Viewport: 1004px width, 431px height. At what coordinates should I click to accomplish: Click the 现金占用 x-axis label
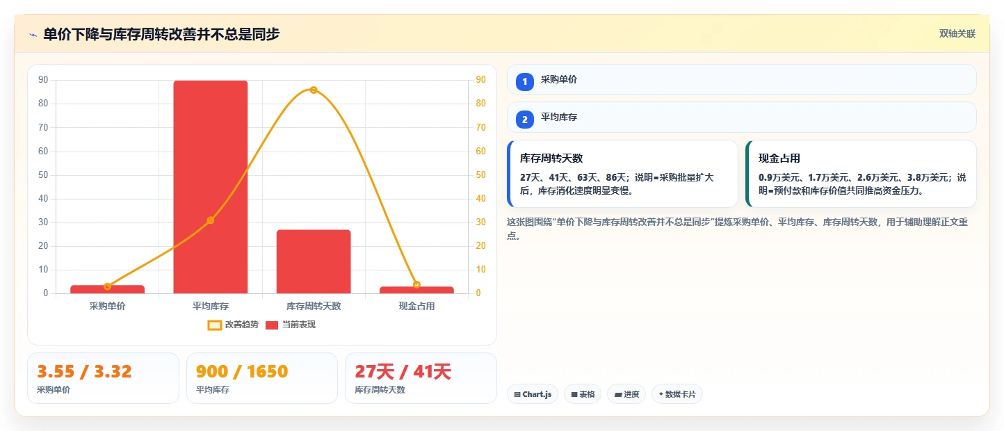(x=416, y=306)
